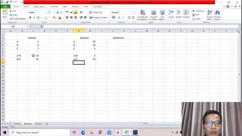The width and height of the screenshot is (242, 136).
Task: Decrease cell indent
Action: 81,18
